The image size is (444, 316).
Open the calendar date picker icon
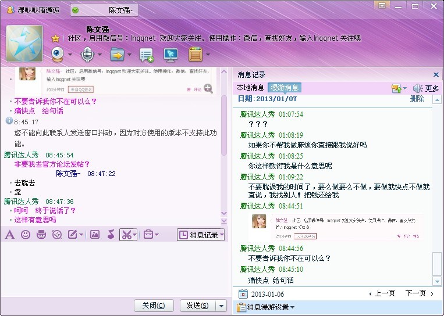pyautogui.click(x=243, y=294)
